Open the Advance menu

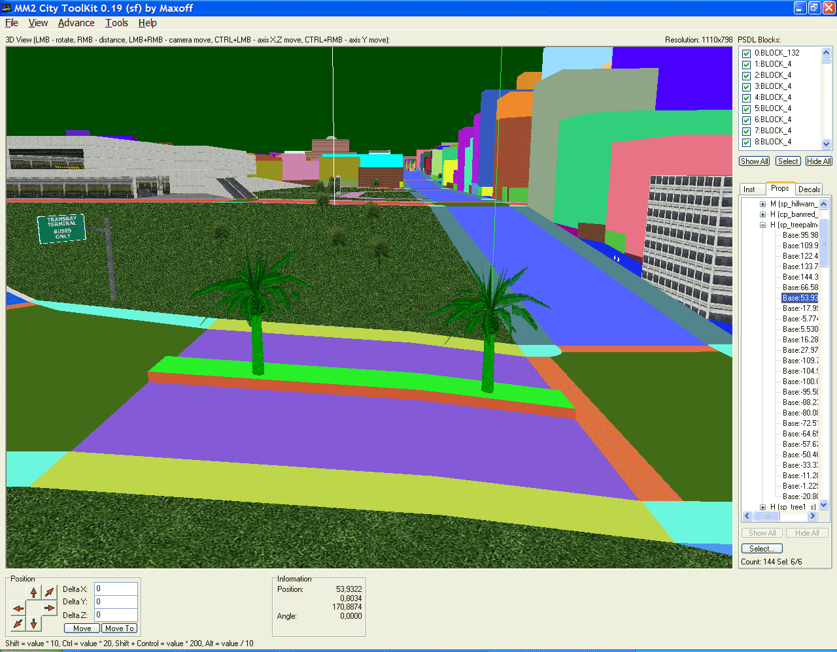pyautogui.click(x=76, y=23)
